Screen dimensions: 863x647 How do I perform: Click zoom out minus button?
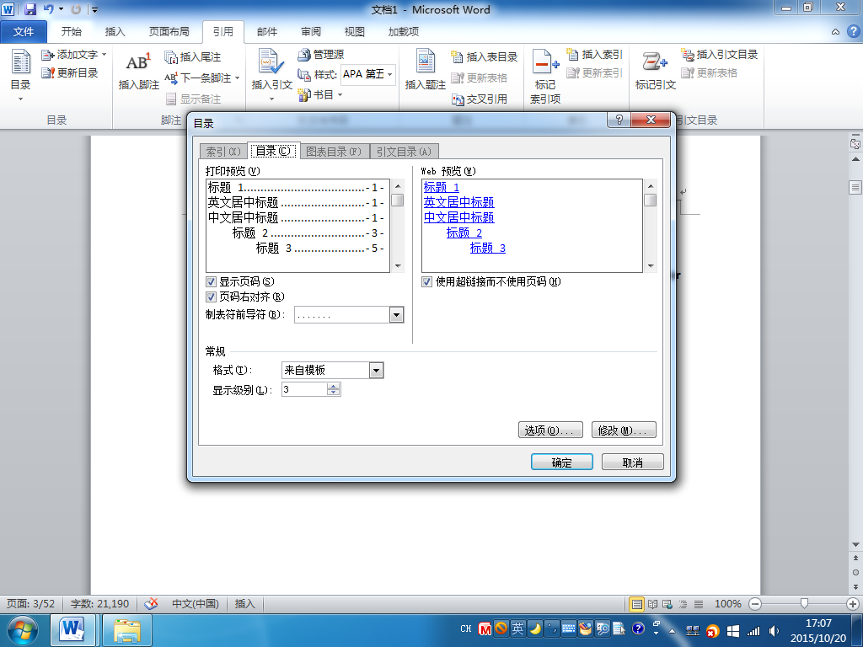click(x=755, y=604)
